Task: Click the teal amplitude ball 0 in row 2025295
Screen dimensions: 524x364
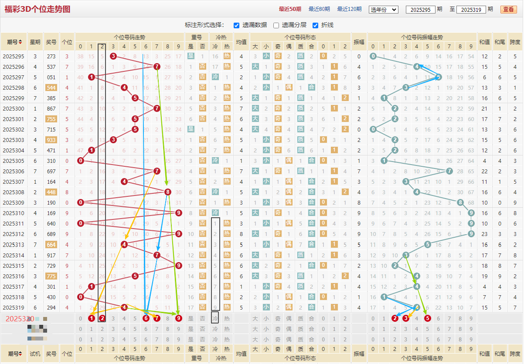Action: [373, 56]
